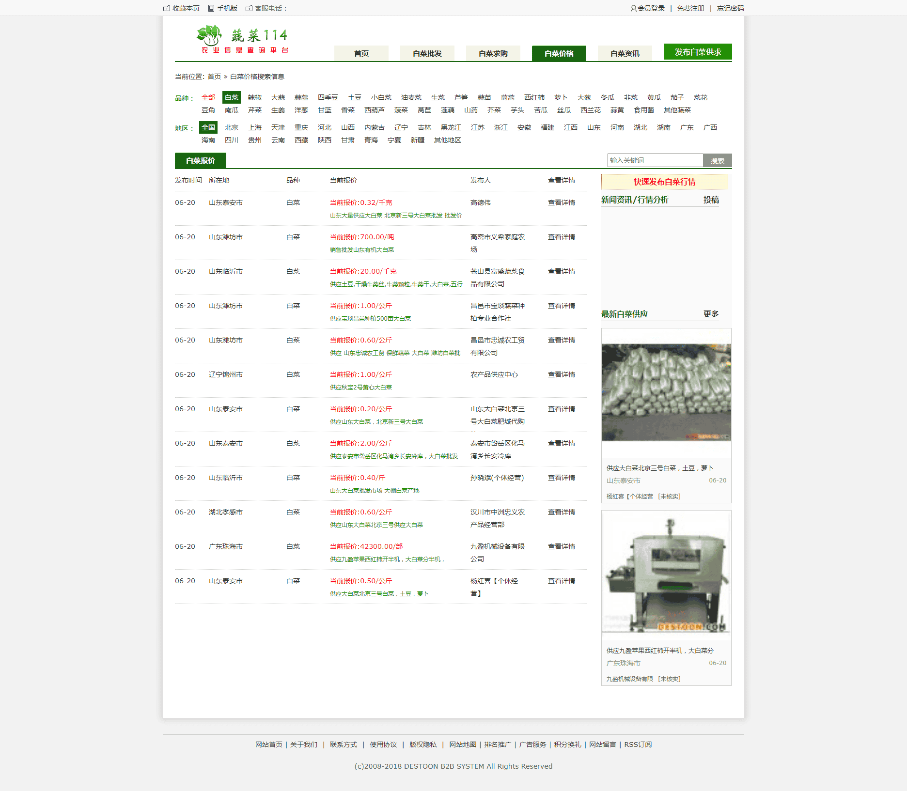This screenshot has height=791, width=907.
Task: Click the 客服电话 phone icon
Action: [249, 8]
